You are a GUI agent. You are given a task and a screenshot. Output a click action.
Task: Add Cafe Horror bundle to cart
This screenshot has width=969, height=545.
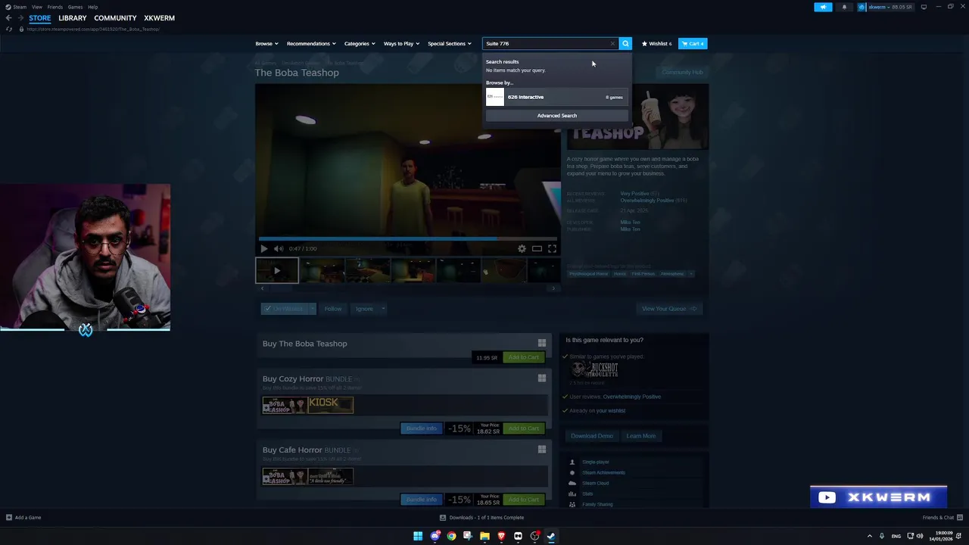[x=524, y=500]
